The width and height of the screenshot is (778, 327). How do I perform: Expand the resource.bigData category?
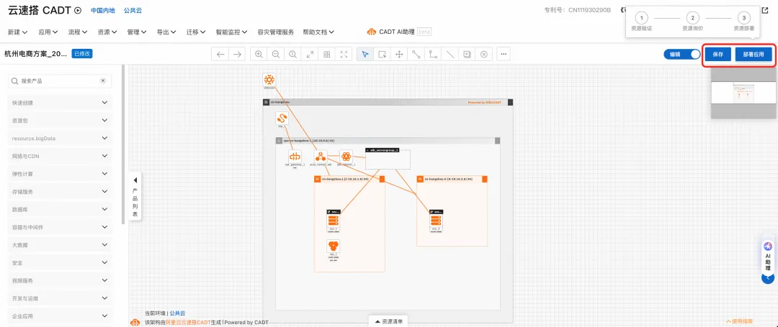click(x=60, y=139)
